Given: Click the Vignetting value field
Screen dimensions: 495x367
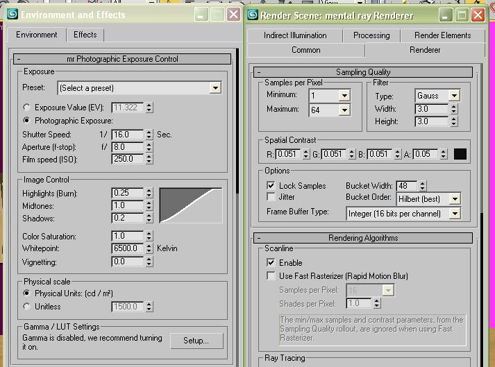Looking at the screenshot, I should click(x=128, y=262).
